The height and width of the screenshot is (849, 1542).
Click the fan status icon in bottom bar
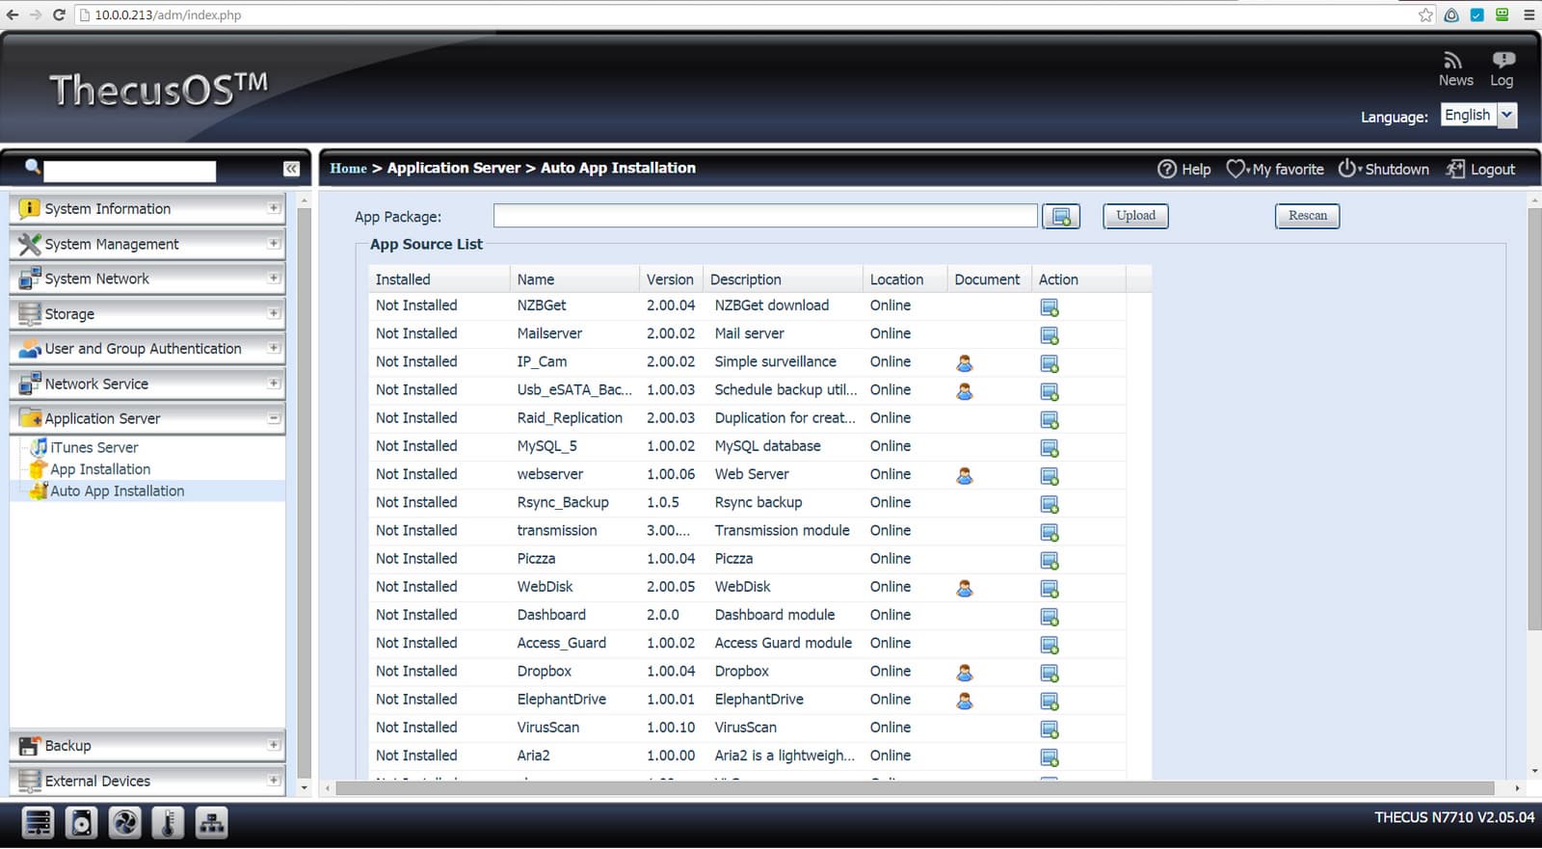pyautogui.click(x=125, y=823)
